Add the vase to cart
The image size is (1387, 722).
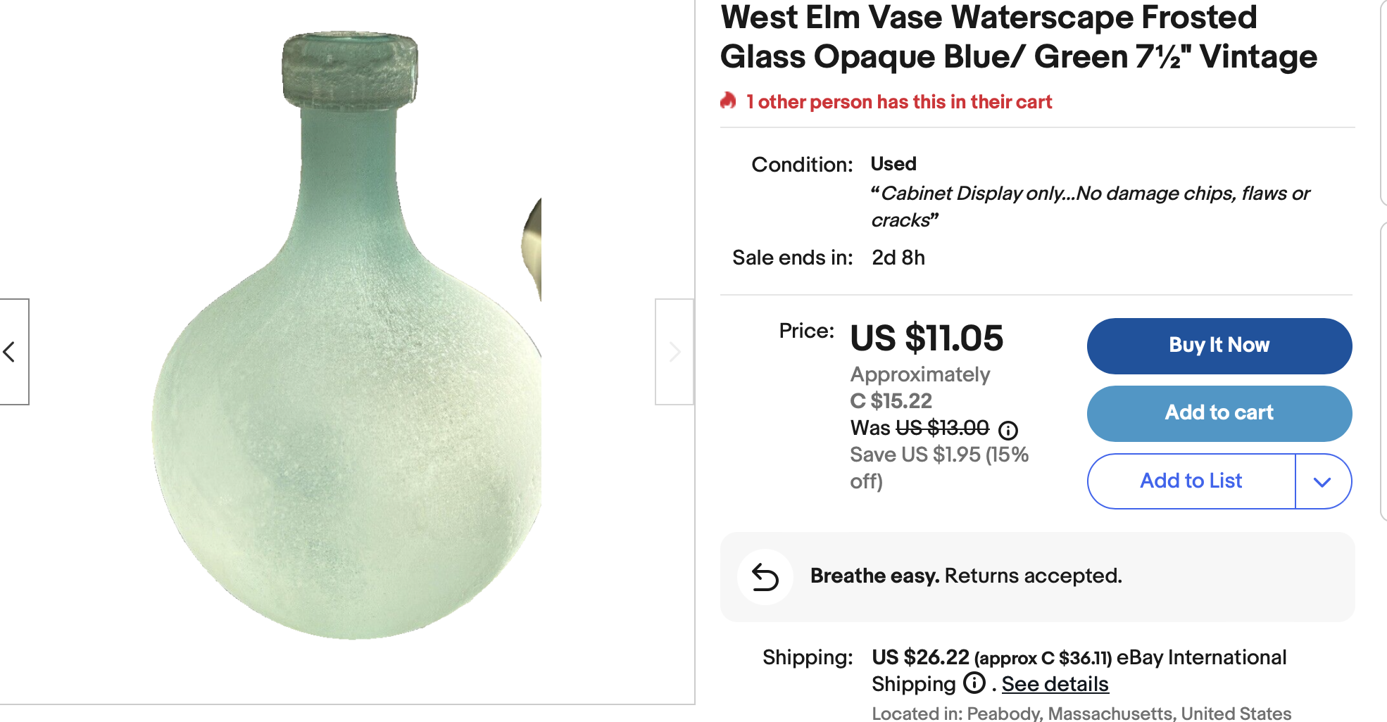pyautogui.click(x=1219, y=413)
